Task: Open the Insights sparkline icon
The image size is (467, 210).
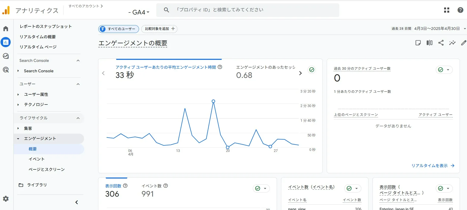Action: [452, 43]
